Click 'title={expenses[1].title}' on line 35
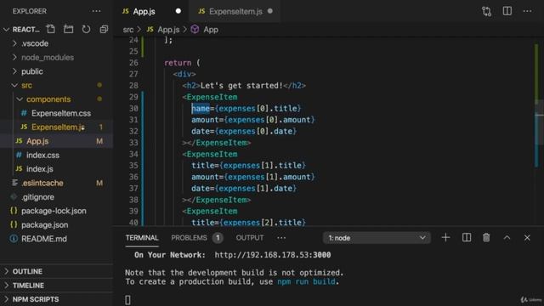 click(248, 165)
